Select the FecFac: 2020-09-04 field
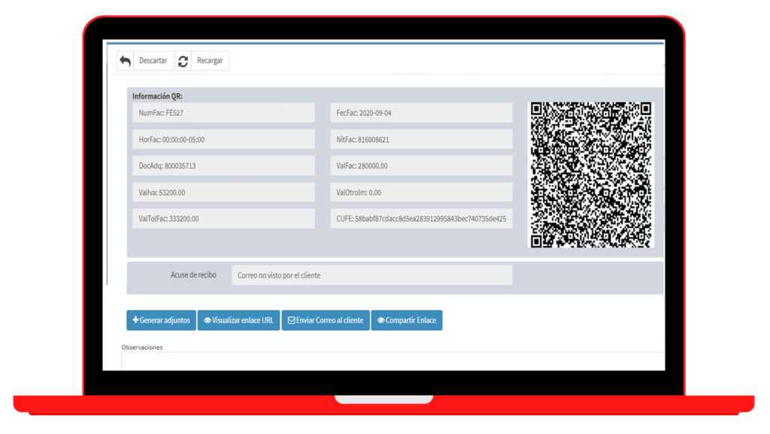This screenshot has height=434, width=770. 421,113
